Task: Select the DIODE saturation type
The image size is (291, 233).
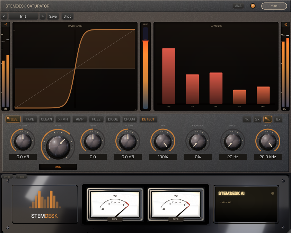Action: [113, 119]
